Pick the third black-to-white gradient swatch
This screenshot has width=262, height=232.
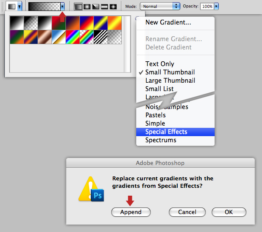(x=45, y=23)
